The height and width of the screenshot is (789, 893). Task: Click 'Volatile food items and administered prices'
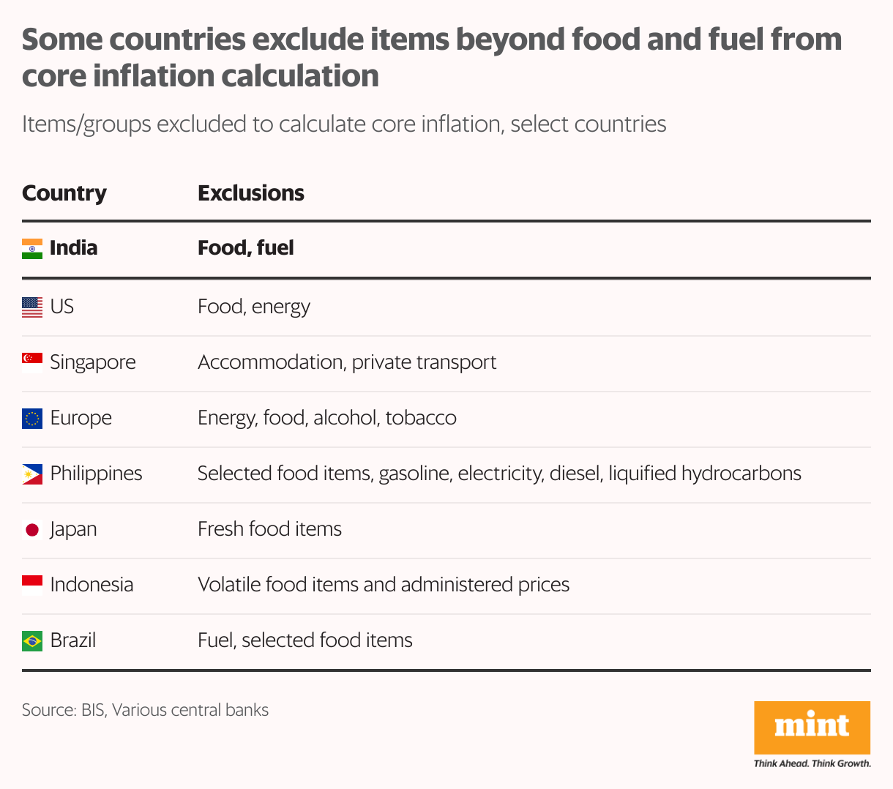384,585
